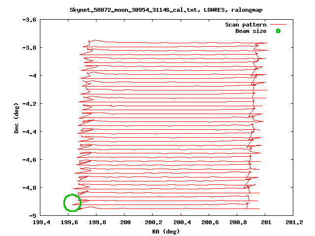
Task: Click the -4.2 Dec tick label
Action: click(x=29, y=104)
